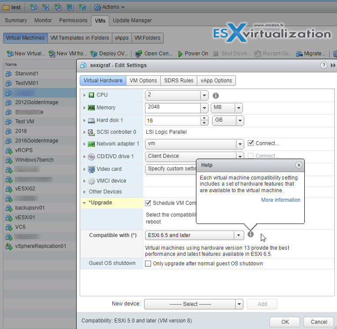Open the Update Manager tab
Image resolution: width=337 pixels, height=329 pixels.
(x=132, y=20)
